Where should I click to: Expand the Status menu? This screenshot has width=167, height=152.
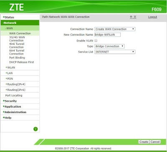coord(8,17)
